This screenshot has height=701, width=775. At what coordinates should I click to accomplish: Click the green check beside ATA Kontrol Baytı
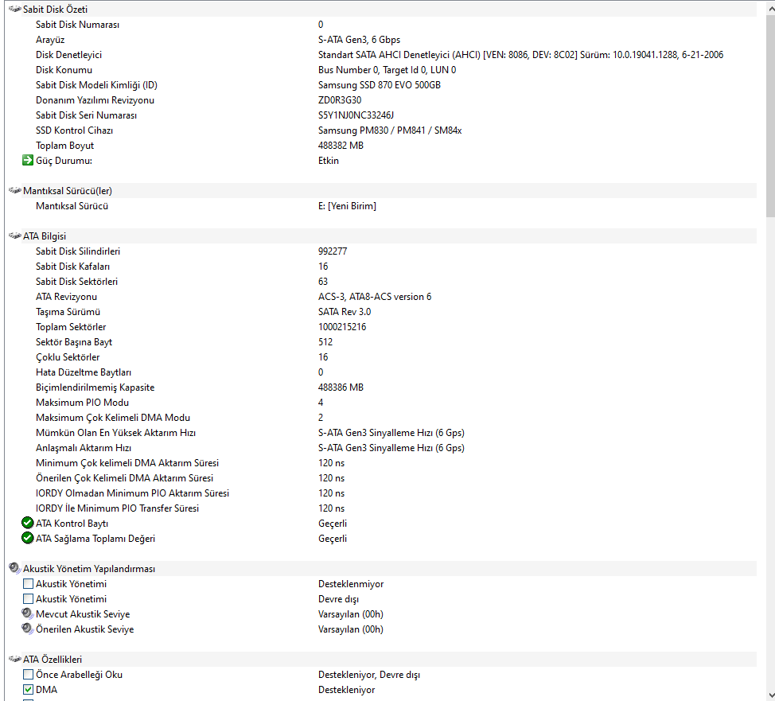pyautogui.click(x=28, y=523)
